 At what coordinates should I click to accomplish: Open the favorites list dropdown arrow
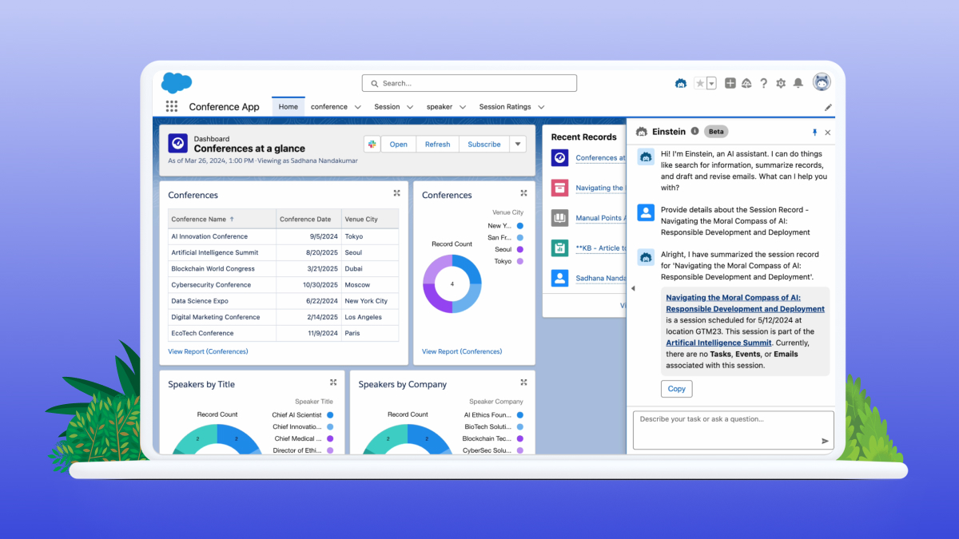pos(710,83)
